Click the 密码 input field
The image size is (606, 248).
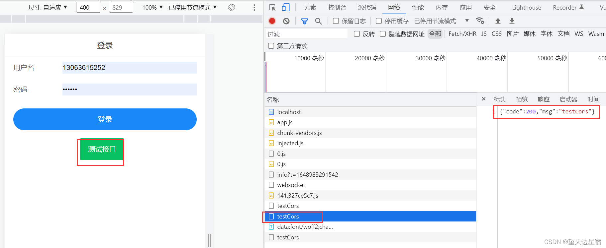pos(130,90)
